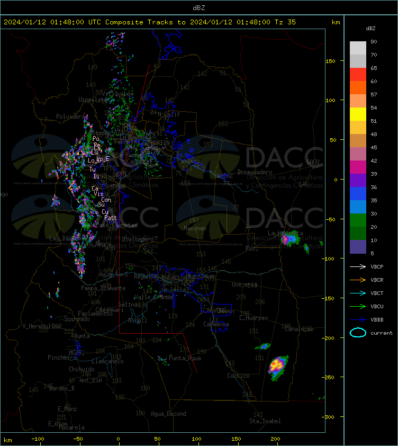The height and width of the screenshot is (446, 398).
Task: Click the white VBCP arrow legend icon
Action: (x=358, y=266)
